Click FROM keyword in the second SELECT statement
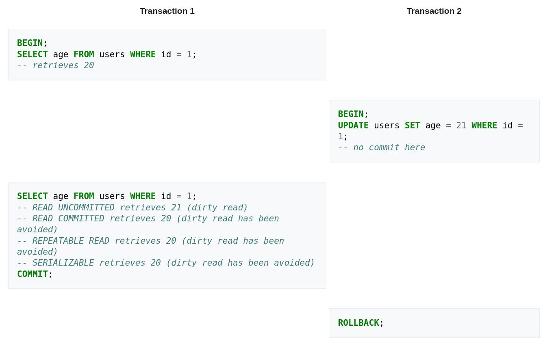The image size is (545, 342). (84, 196)
